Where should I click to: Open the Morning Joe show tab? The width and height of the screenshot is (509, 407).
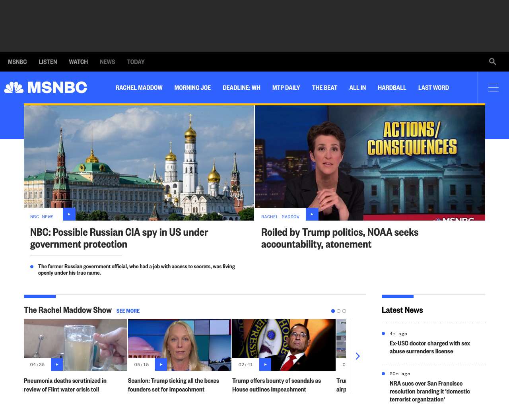coord(192,87)
